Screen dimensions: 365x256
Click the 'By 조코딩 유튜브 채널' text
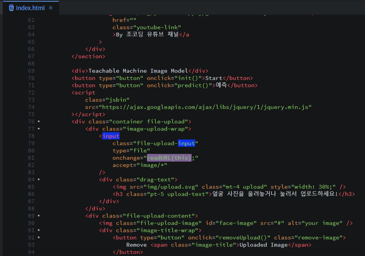147,35
